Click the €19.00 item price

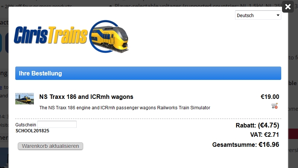270,97
